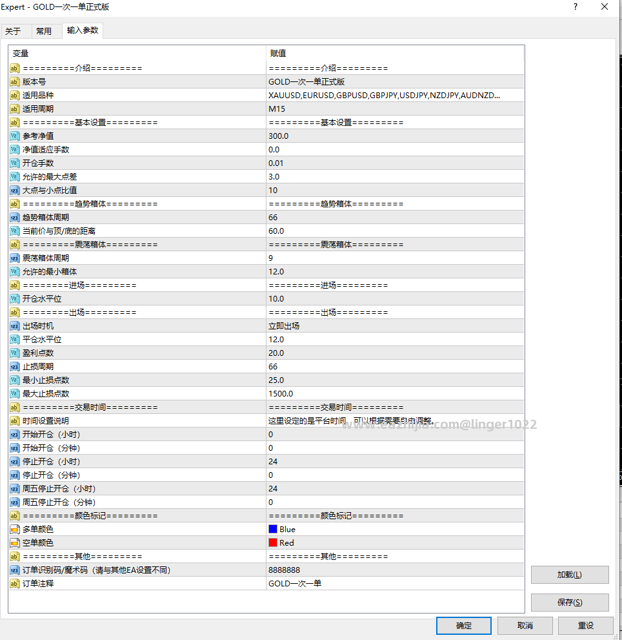Viewport: 622px width, 640px height.
Task: Click the 周五停止开仓（分钟）label
Action: click(x=59, y=502)
